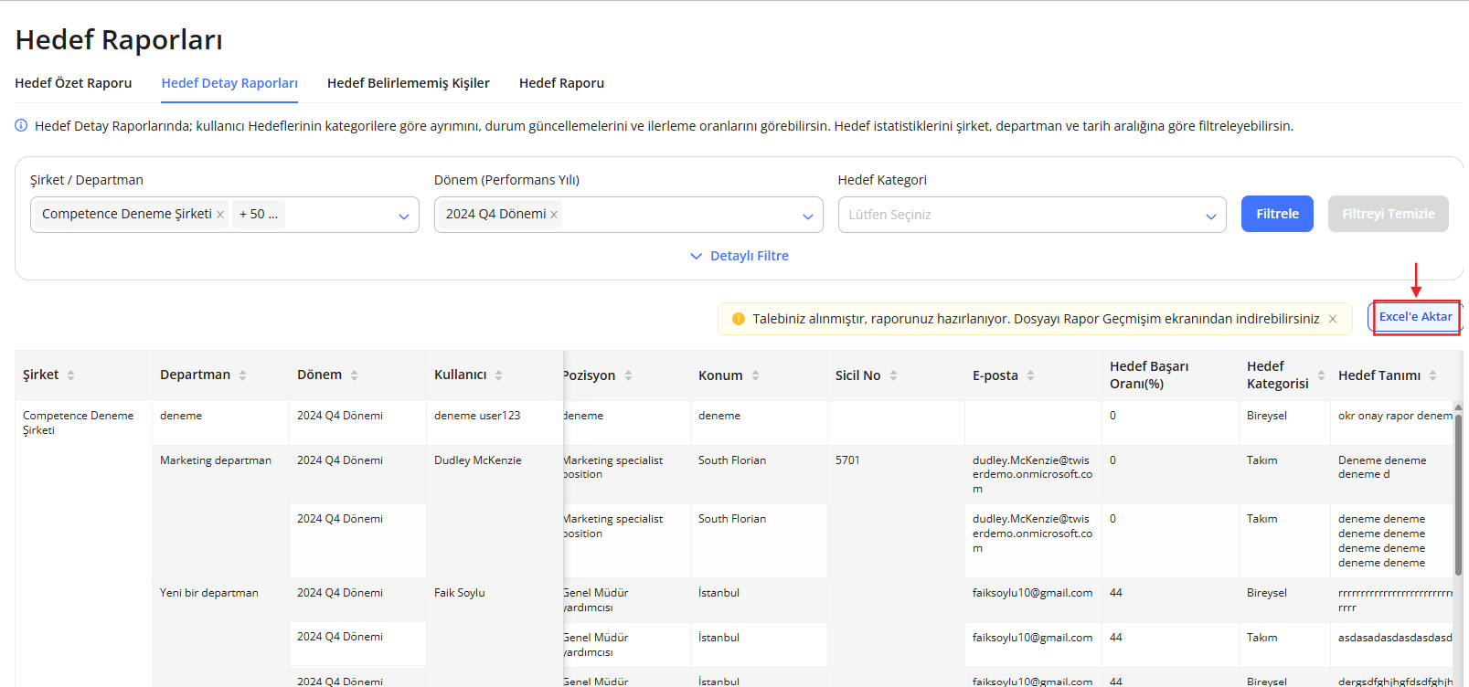The image size is (1469, 687).
Task: Sort by Dönem column arrows
Action: [x=354, y=375]
